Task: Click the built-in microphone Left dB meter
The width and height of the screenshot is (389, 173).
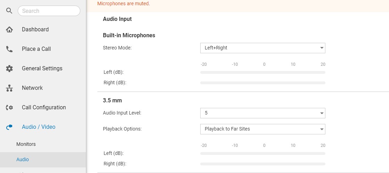Action: [262, 72]
